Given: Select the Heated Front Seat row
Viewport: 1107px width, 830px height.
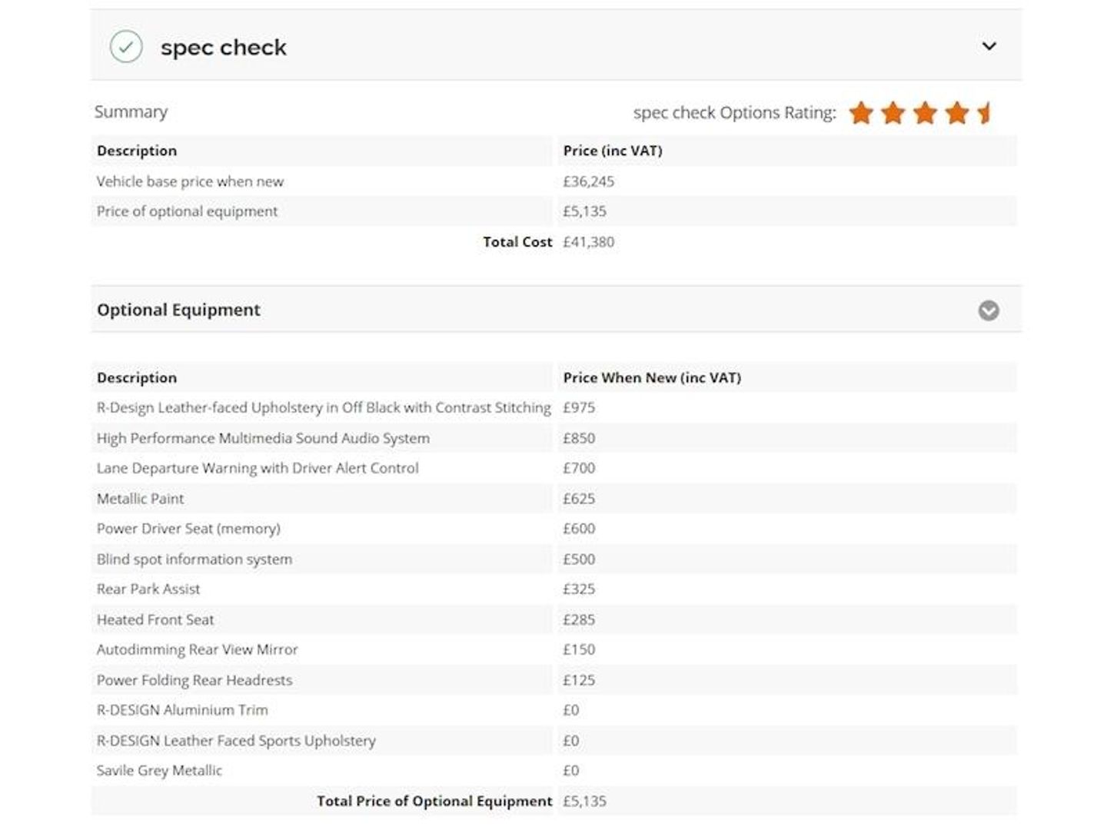Looking at the screenshot, I should (553, 619).
